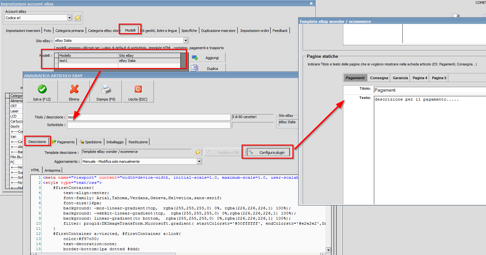Image resolution: width=486 pixels, height=255 pixels.
Task: Select the Descrizione tab
Action: [x=37, y=141]
